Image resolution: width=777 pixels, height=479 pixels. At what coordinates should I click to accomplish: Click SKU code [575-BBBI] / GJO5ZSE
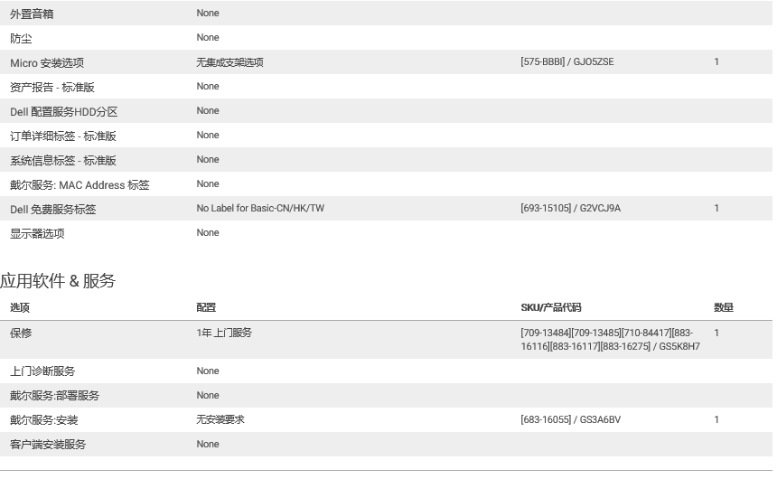coord(566,62)
